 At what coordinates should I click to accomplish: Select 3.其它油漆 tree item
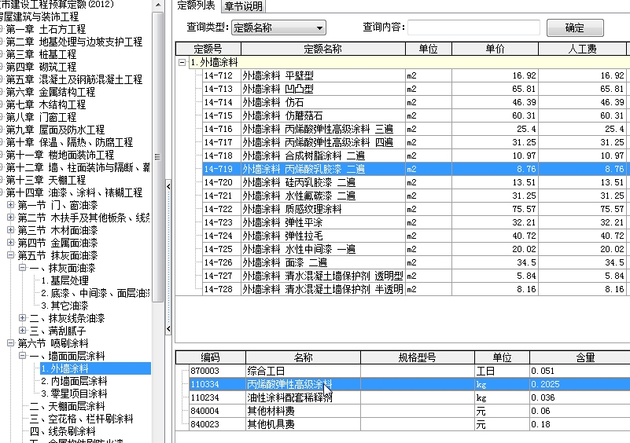tap(64, 306)
